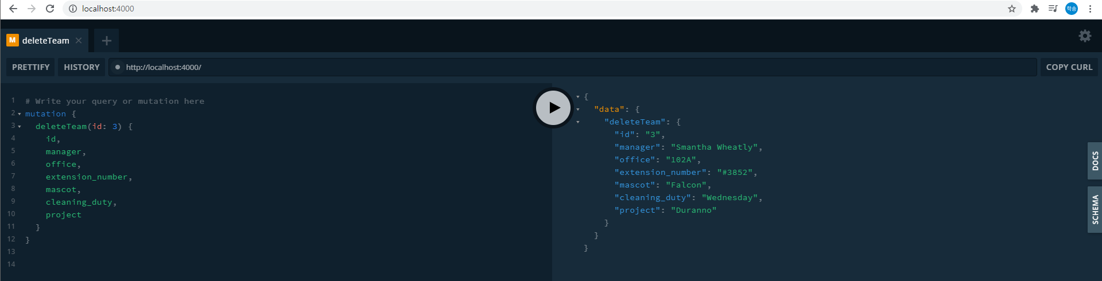Click "deleteTeam(id: 3)" in query editor

coord(79,127)
